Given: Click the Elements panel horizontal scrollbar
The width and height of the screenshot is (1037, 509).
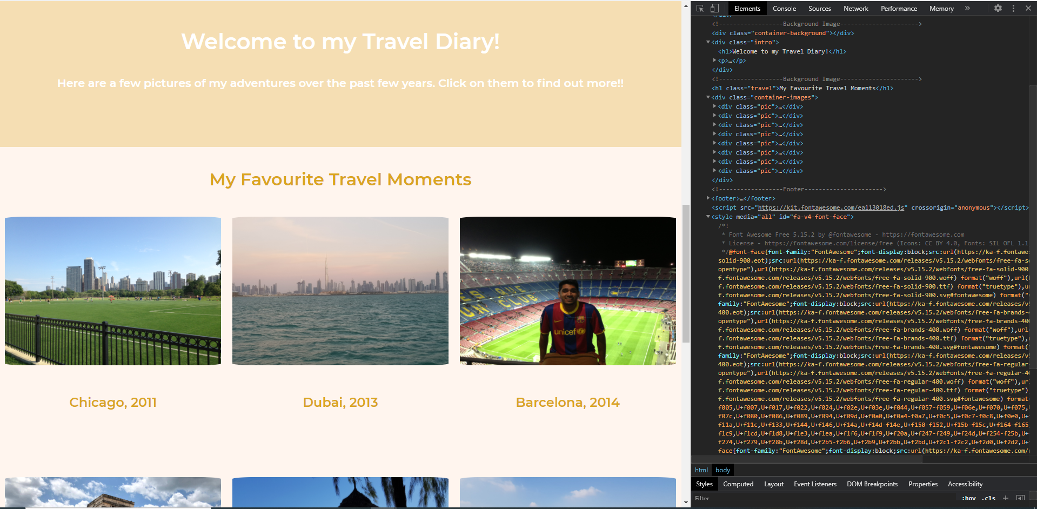Looking at the screenshot, I should pos(807,459).
